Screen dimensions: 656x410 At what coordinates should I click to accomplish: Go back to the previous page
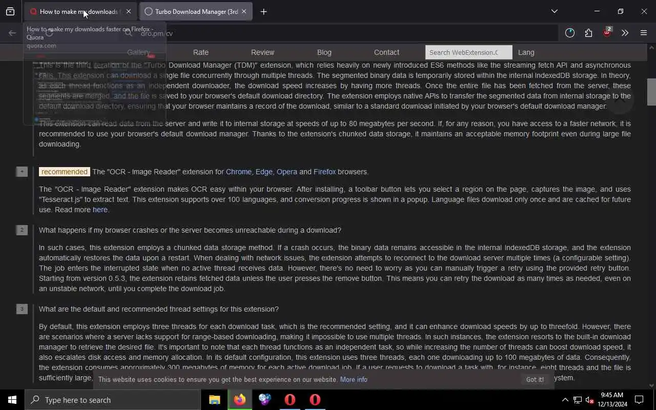[12, 33]
